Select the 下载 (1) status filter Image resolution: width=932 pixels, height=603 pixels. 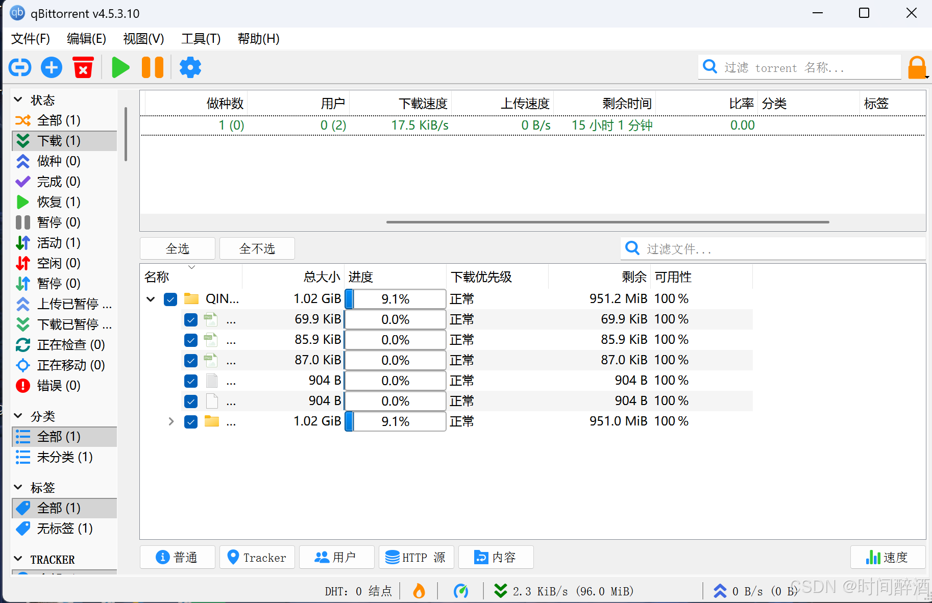[64, 141]
